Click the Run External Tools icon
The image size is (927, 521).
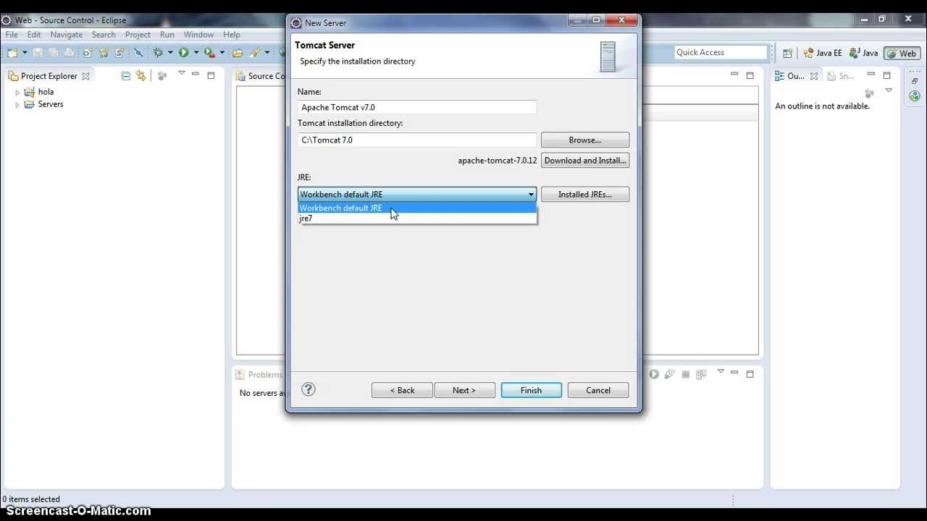tap(209, 53)
